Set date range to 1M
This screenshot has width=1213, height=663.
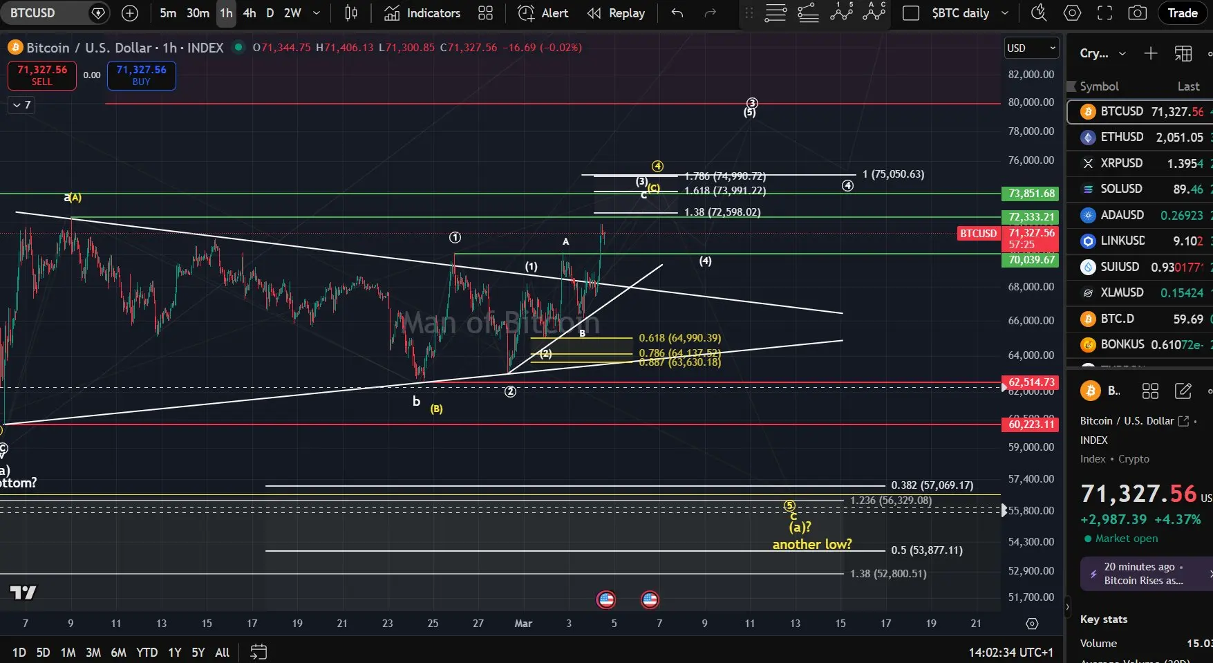68,652
